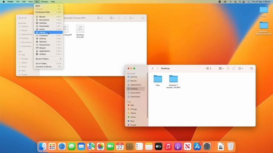Launch Safari from the Dock
Screen dimensions: 273x153
62,147
